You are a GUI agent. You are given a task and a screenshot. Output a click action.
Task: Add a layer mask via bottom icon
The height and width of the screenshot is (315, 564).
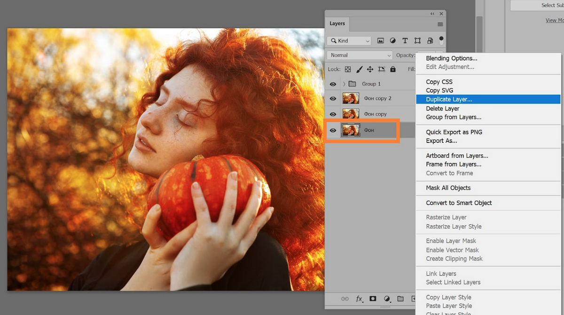[x=373, y=299]
